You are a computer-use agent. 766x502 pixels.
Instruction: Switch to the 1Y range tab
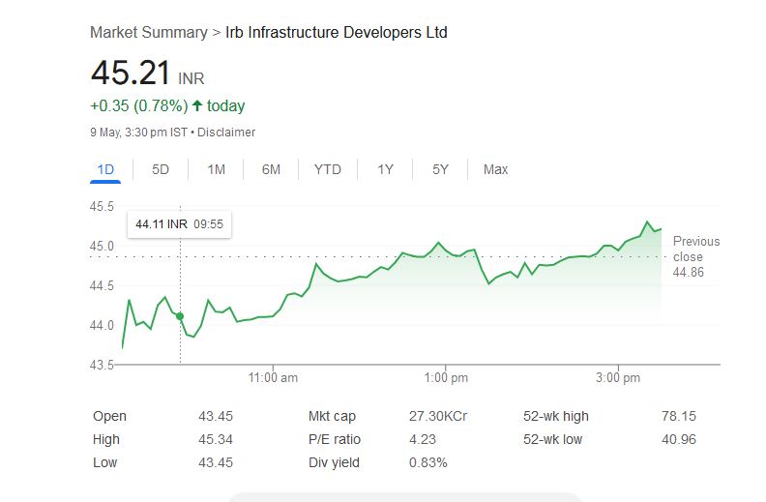pyautogui.click(x=385, y=169)
